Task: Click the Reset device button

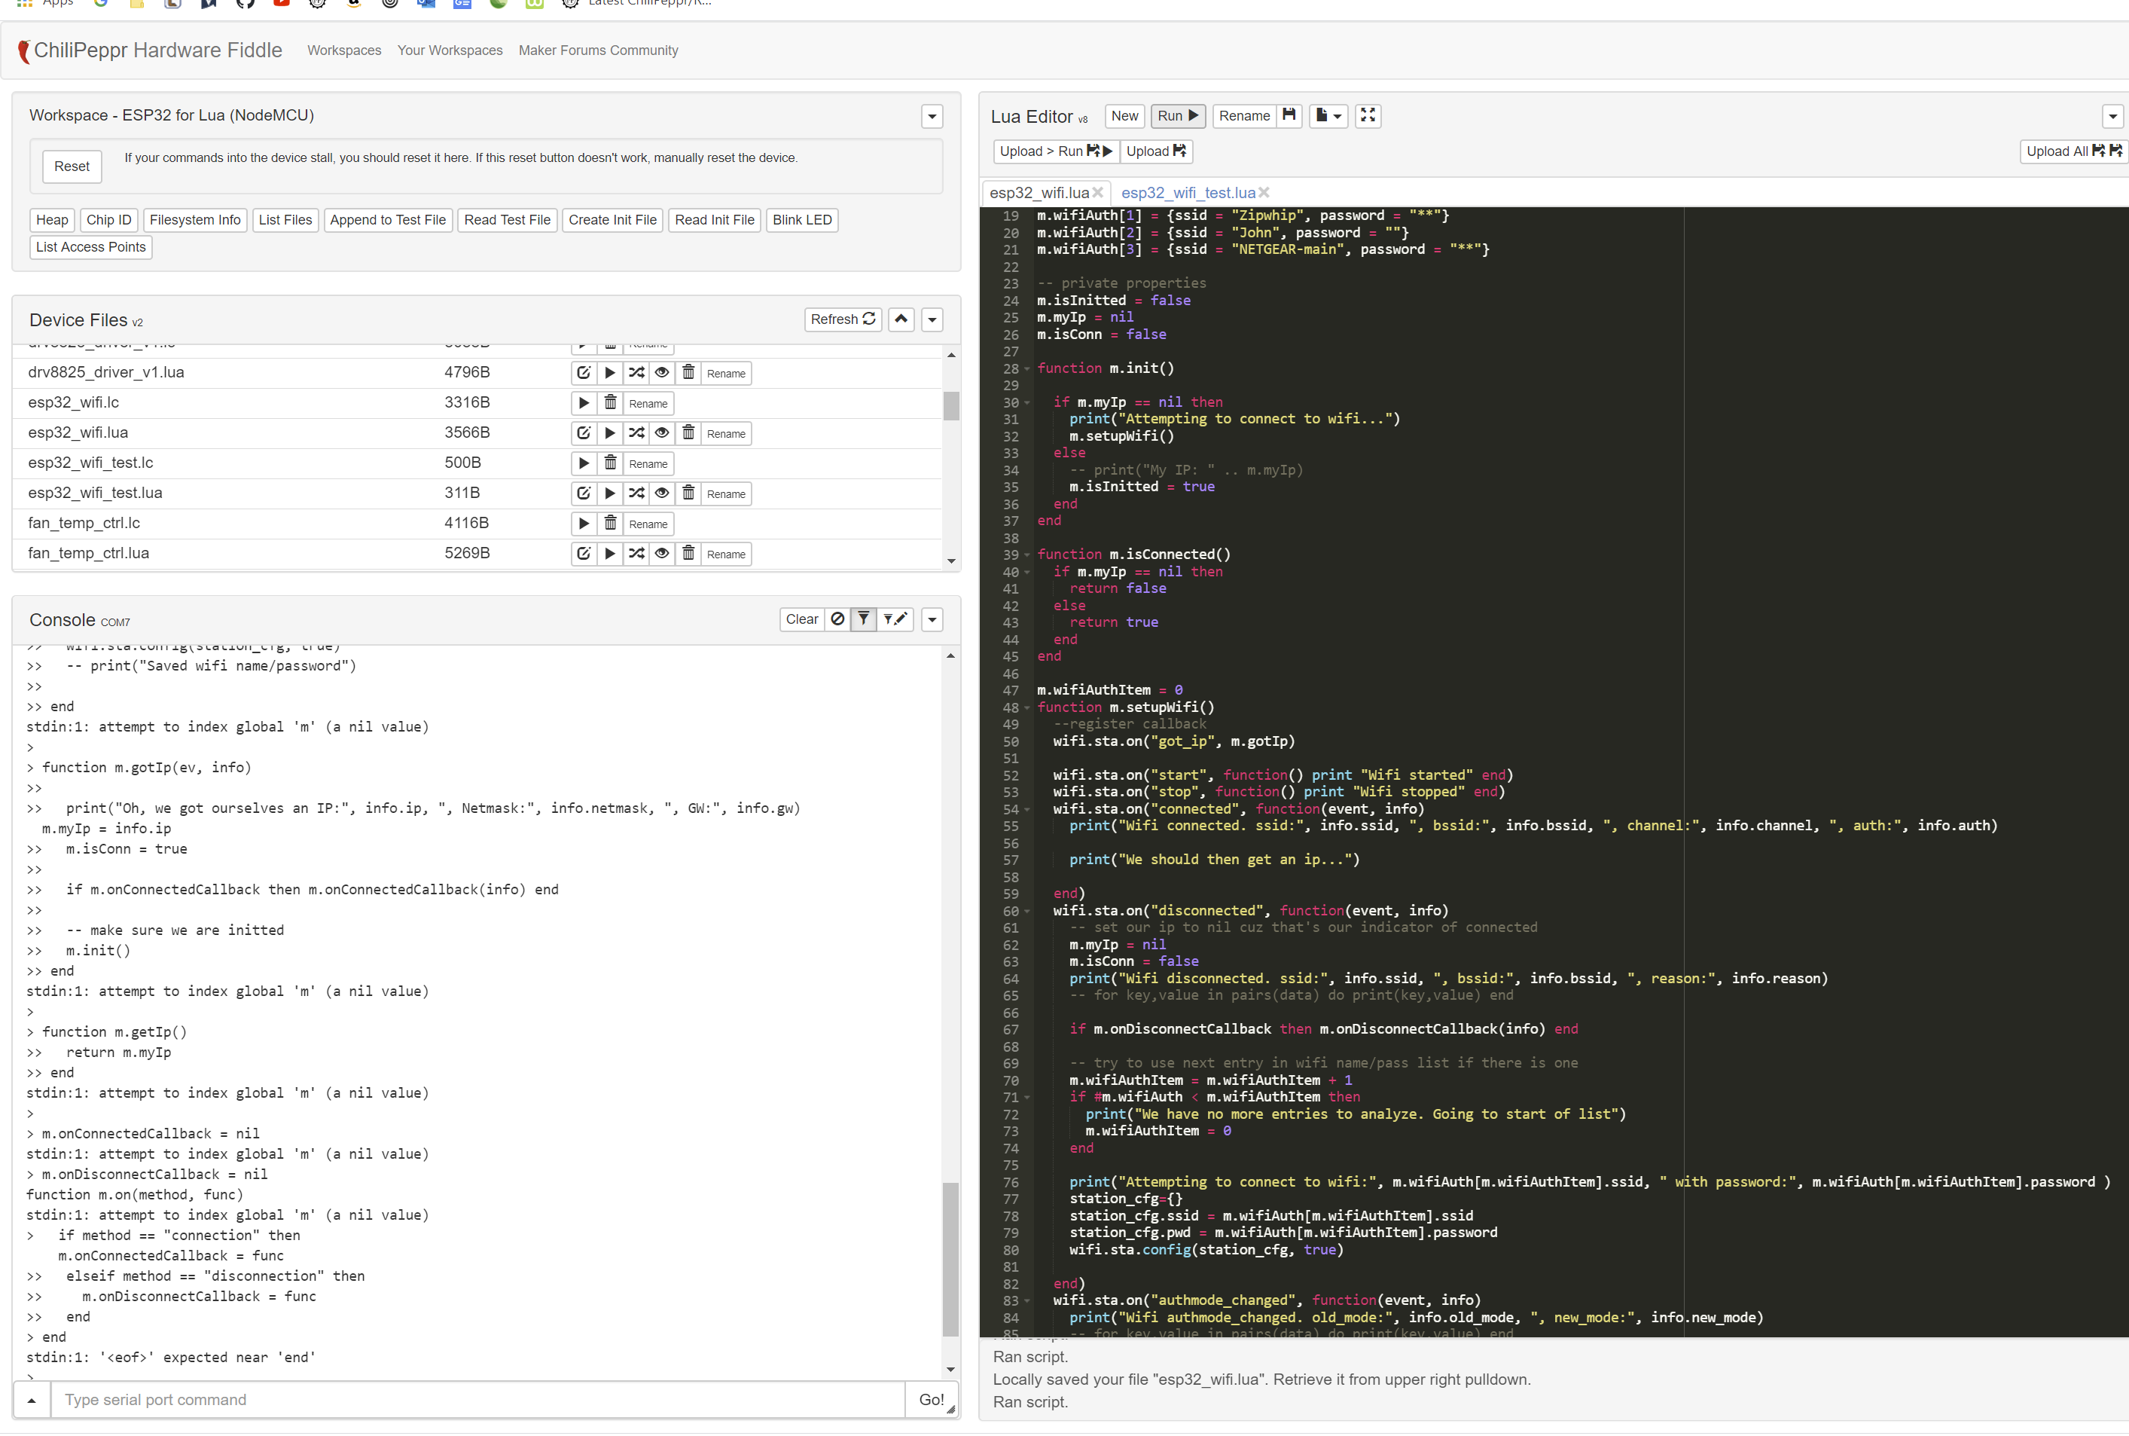Action: pyautogui.click(x=72, y=167)
